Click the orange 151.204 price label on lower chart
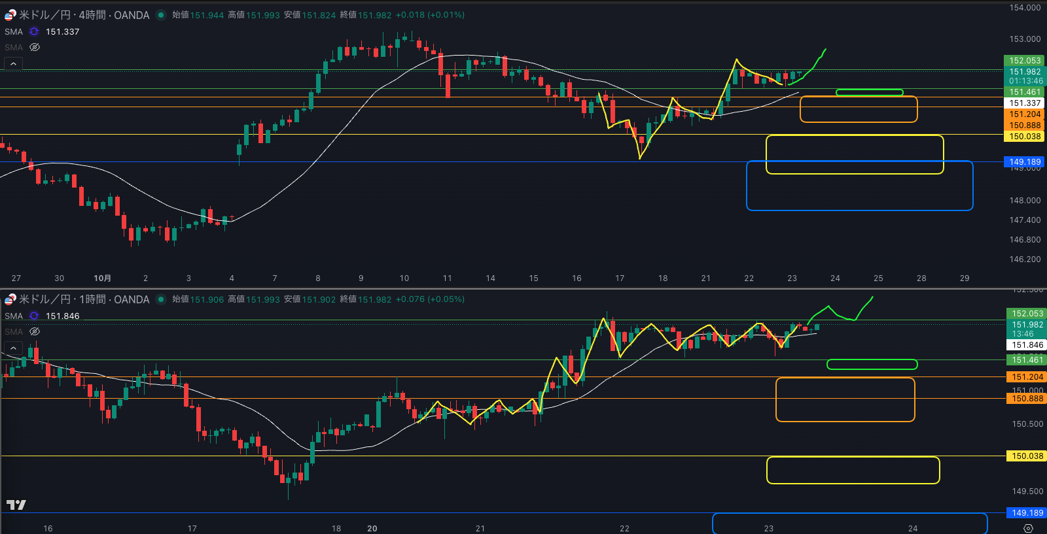This screenshot has width=1047, height=534. click(x=1027, y=377)
